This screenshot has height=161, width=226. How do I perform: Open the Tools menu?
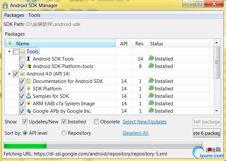click(x=34, y=15)
